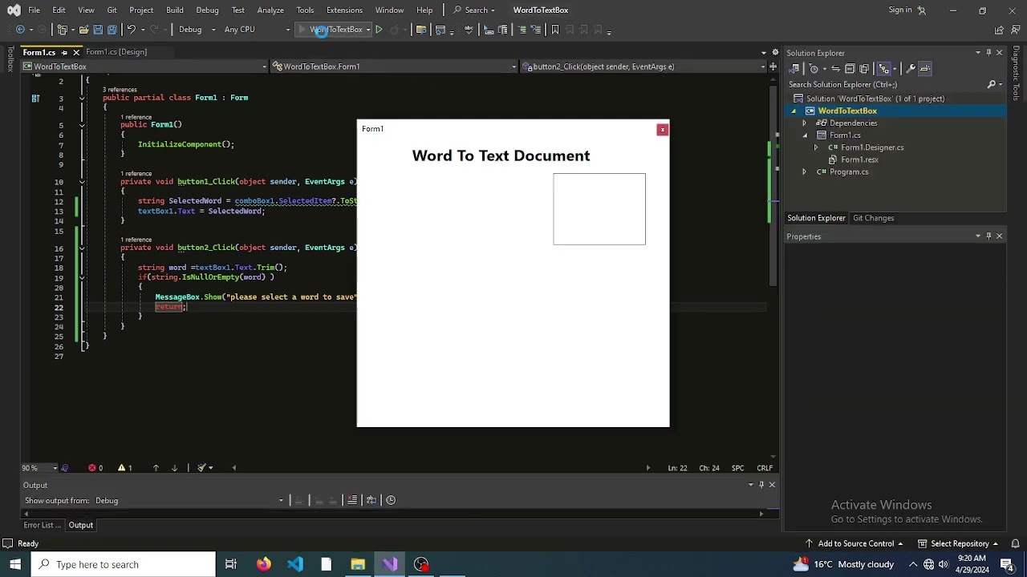Open the WordToTextBox.Form1 type navigation dropdown
This screenshot has width=1027, height=577.
point(395,67)
